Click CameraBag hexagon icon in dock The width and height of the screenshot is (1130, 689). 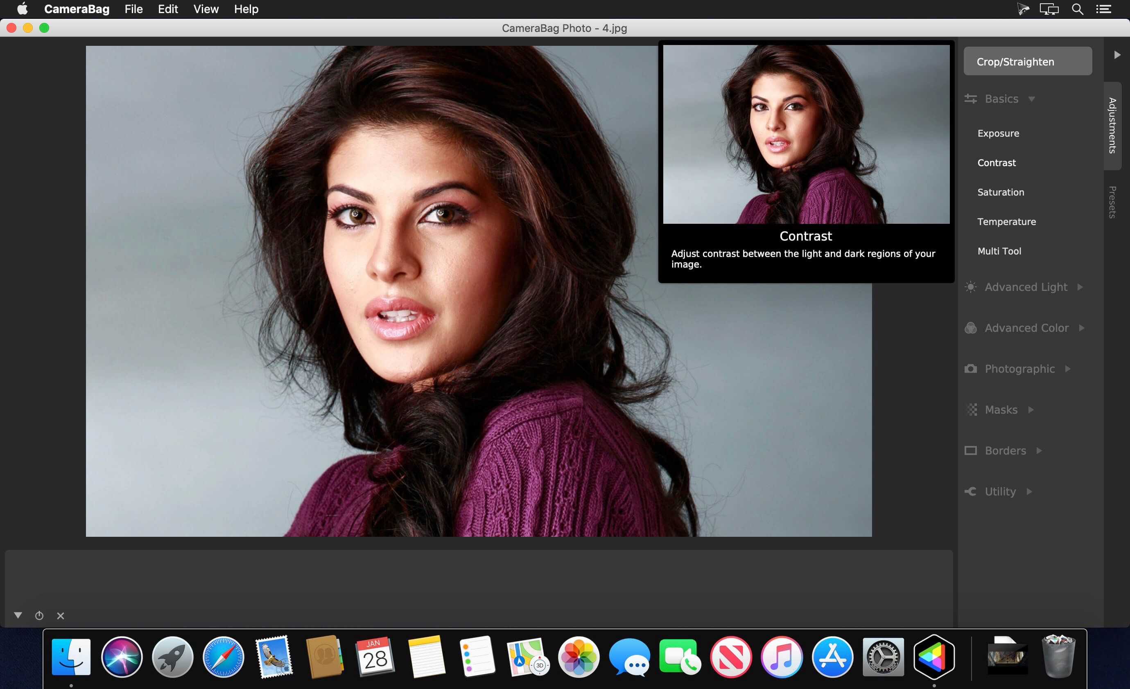[x=934, y=656]
